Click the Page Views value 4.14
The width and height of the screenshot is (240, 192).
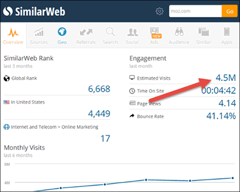tap(227, 103)
